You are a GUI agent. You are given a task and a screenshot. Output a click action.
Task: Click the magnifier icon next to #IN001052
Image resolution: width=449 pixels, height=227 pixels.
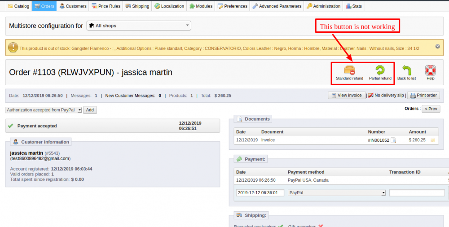[393, 140]
